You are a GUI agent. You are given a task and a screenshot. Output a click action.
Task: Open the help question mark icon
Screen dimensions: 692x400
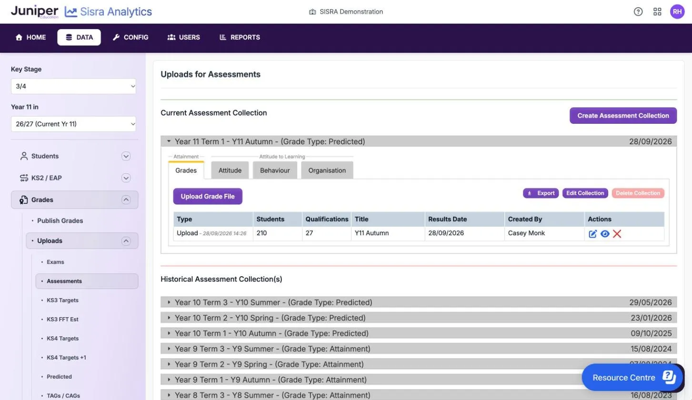[638, 12]
